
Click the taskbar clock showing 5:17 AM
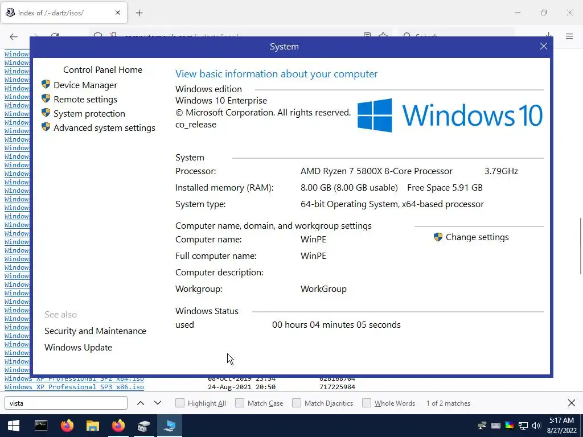(561, 426)
